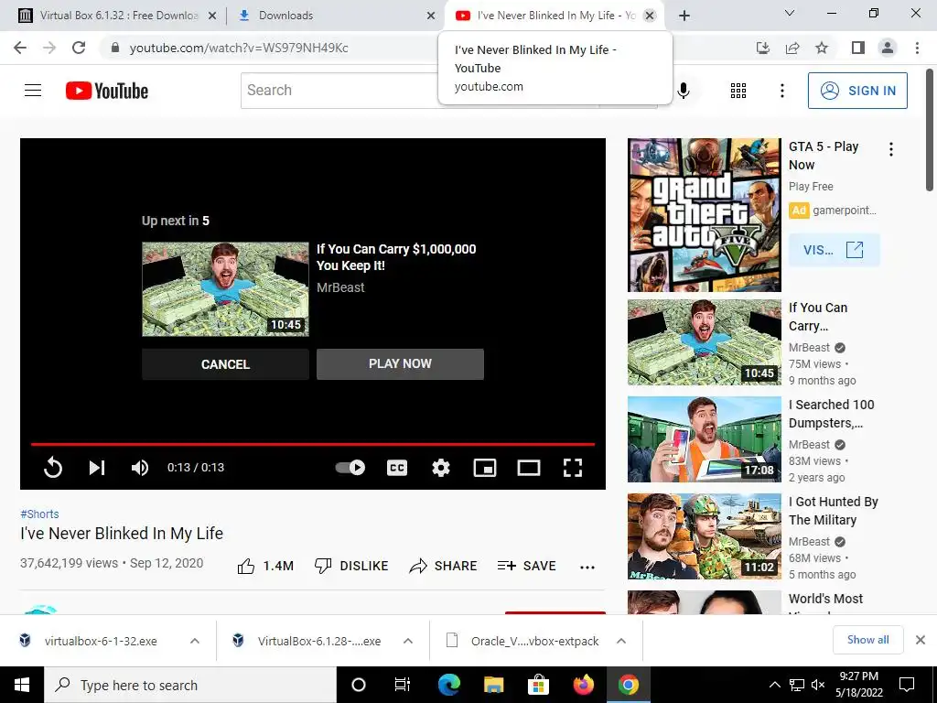Image resolution: width=937 pixels, height=703 pixels.
Task: Open the Windows Start menu
Action: [x=22, y=685]
